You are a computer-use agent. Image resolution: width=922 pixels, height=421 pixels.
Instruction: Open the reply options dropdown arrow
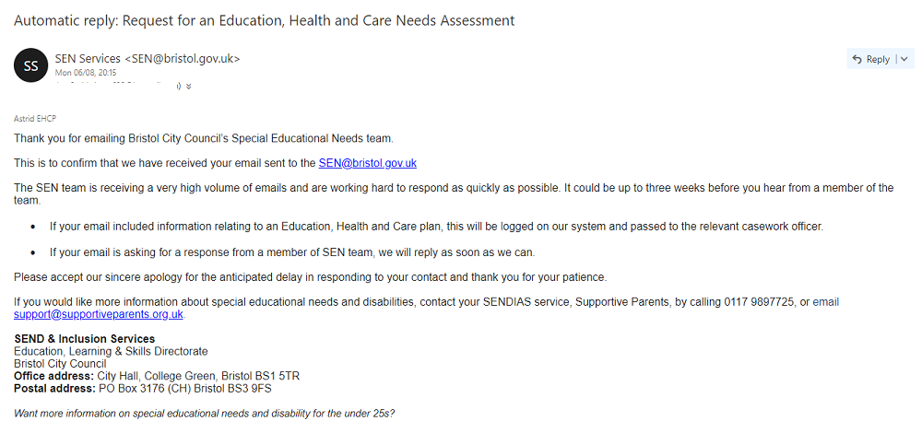tap(904, 59)
